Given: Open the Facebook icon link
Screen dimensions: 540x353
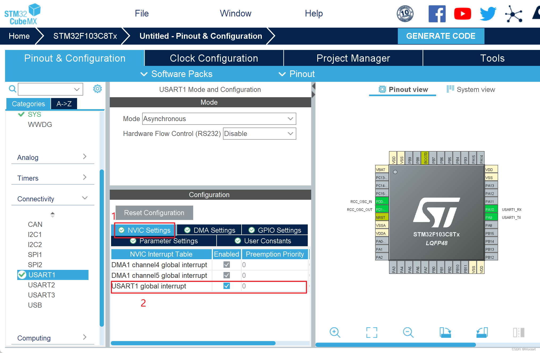Looking at the screenshot, I should (x=437, y=14).
